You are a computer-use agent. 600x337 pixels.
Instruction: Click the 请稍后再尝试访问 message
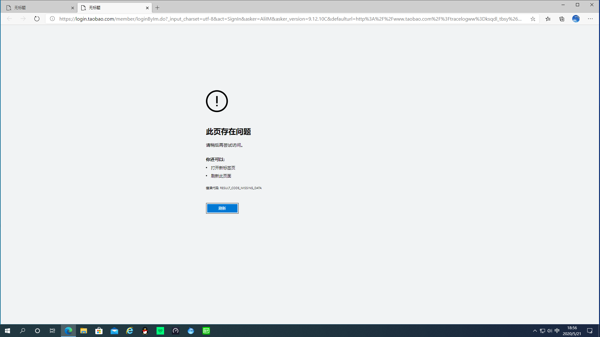click(x=225, y=145)
